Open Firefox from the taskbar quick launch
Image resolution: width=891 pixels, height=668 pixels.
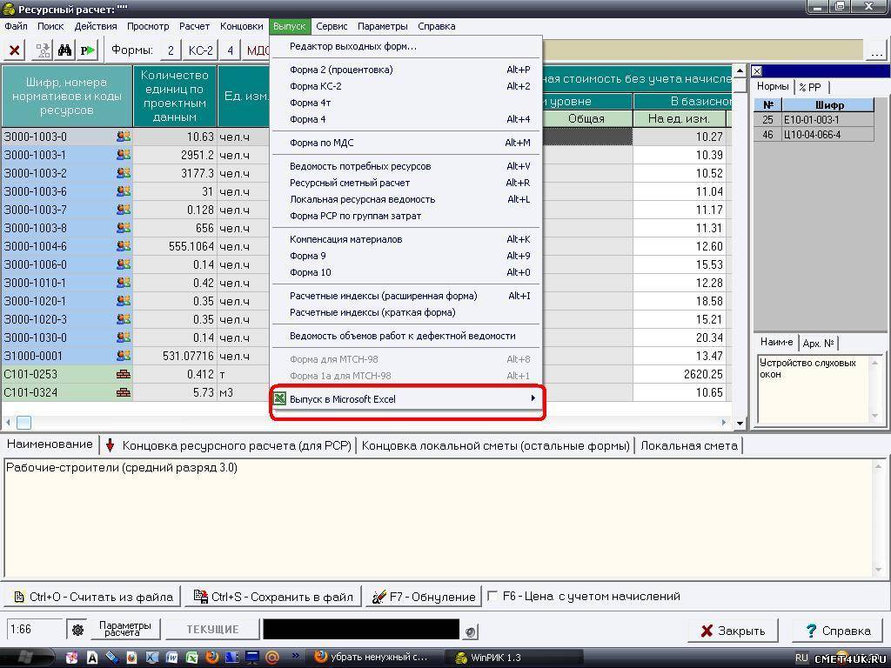point(212,658)
